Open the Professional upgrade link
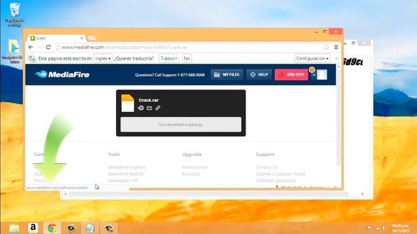The image size is (417, 234). coord(195,167)
